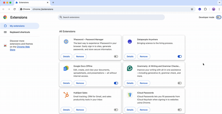Open the Extensions puzzle piece menu
Viewport: 222px width, 114px height.
coord(205,9)
